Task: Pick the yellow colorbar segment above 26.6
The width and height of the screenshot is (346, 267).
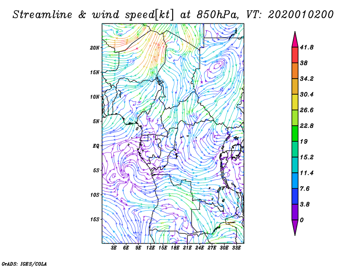Action: pyautogui.click(x=295, y=102)
